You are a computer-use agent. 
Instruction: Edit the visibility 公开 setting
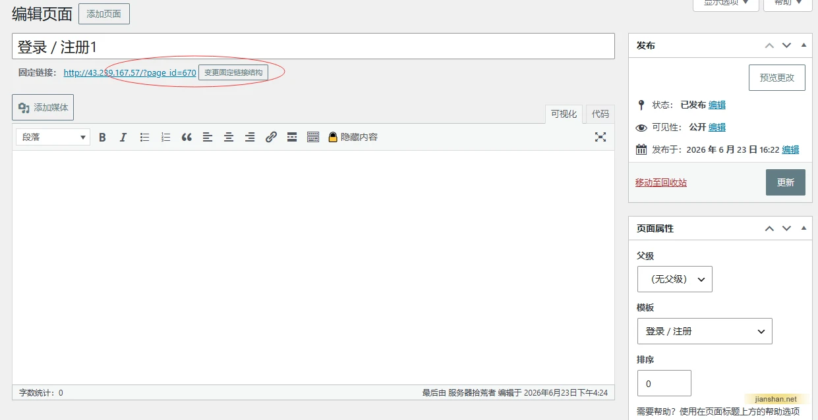pyautogui.click(x=717, y=127)
